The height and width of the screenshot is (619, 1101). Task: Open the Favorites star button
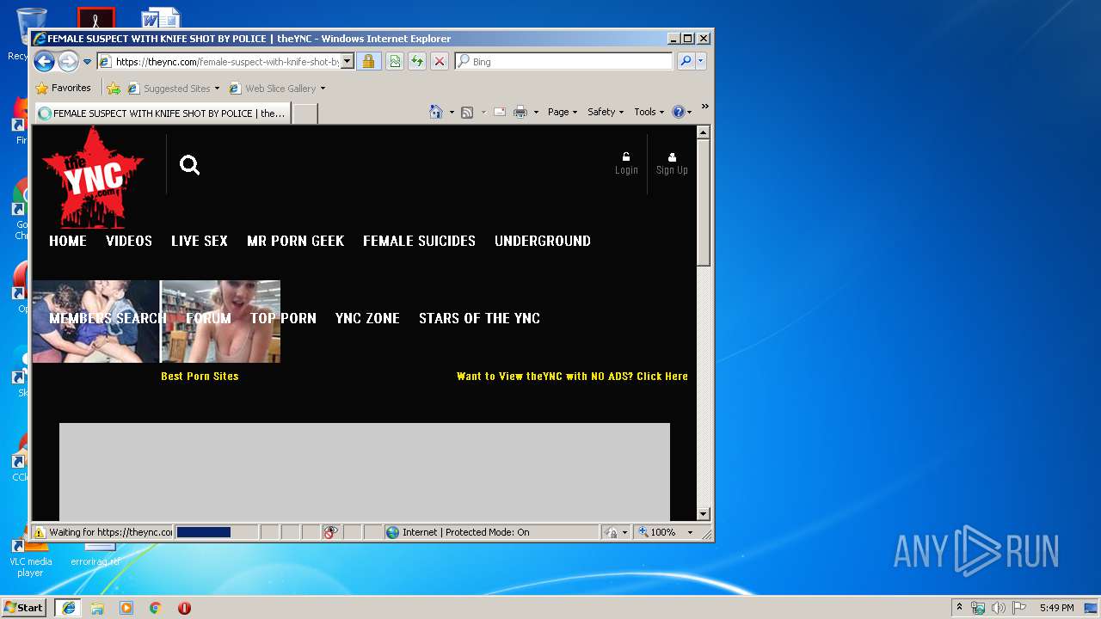tap(63, 88)
